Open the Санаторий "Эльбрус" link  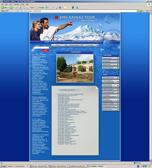pyautogui.click(x=64, y=137)
